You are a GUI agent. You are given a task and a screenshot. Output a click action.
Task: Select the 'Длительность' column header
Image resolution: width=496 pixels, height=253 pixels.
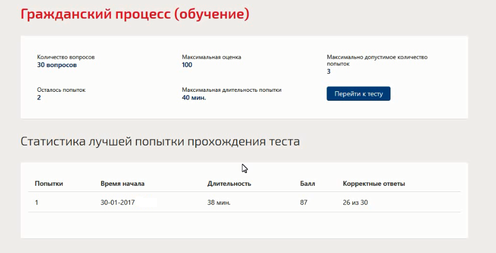click(229, 184)
